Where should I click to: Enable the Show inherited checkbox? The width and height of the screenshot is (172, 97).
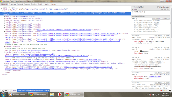158,7
